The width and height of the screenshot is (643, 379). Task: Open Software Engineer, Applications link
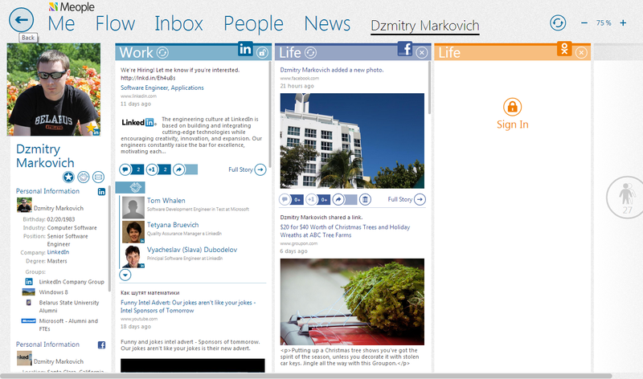(162, 88)
